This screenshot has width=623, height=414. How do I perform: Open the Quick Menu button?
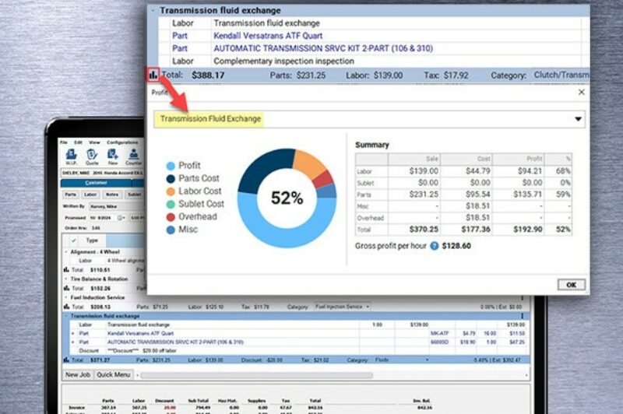point(114,375)
